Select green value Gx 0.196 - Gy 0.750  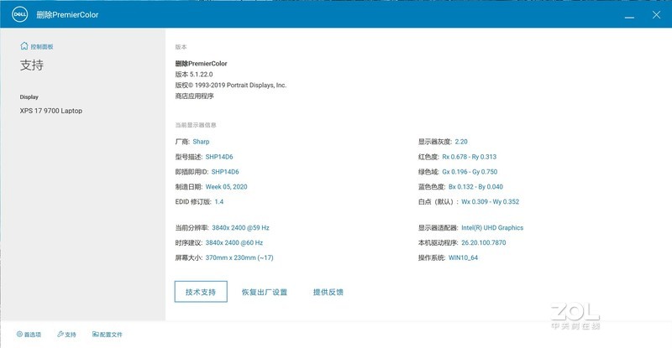click(470, 172)
